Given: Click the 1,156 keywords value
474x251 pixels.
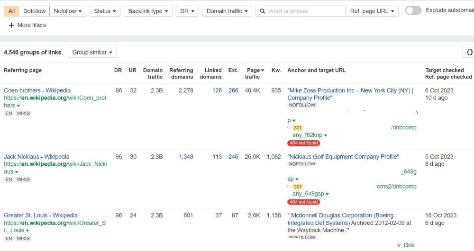Looking at the screenshot, I should [273, 215].
